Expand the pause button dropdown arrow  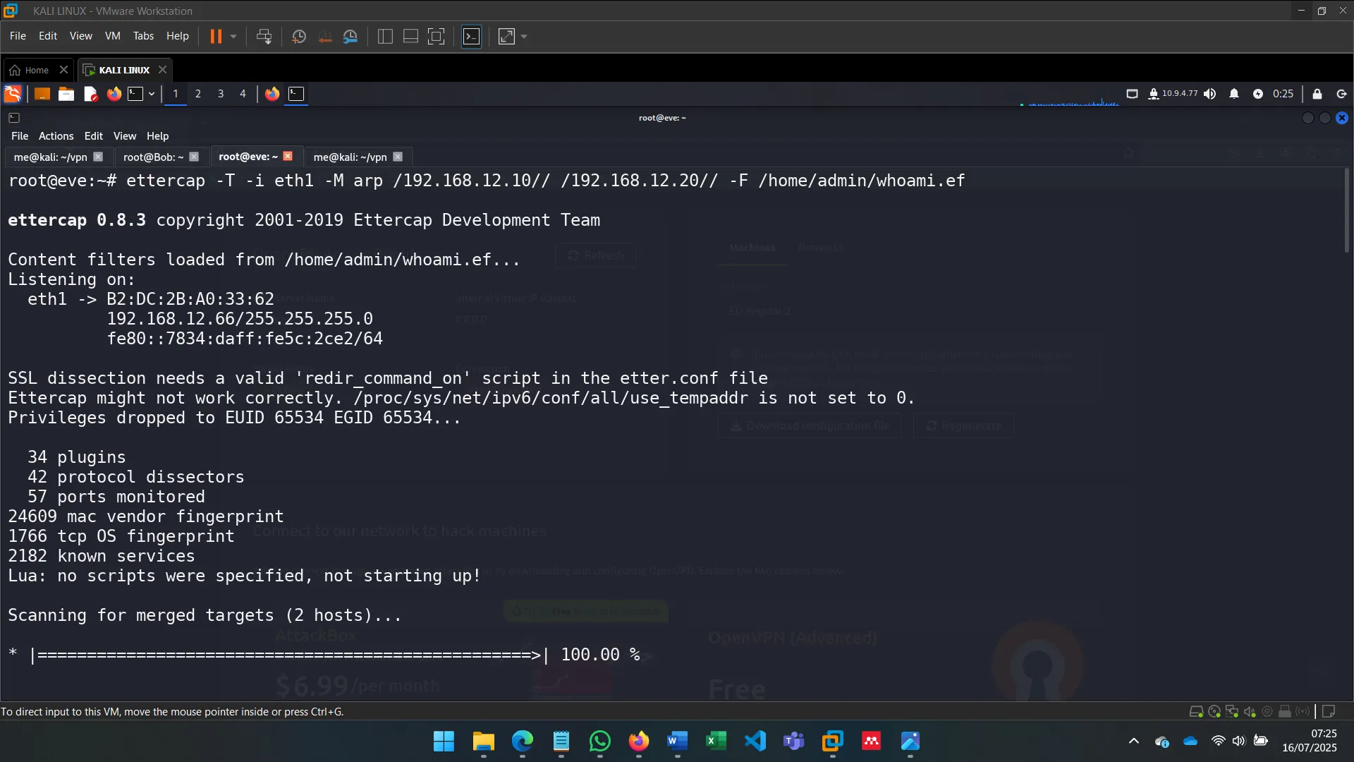pyautogui.click(x=233, y=36)
